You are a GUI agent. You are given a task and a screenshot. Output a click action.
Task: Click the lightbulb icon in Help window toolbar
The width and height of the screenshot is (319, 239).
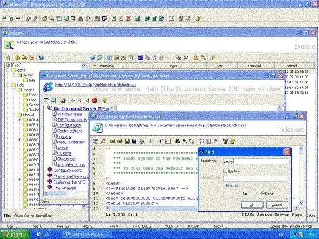pyautogui.click(x=104, y=101)
